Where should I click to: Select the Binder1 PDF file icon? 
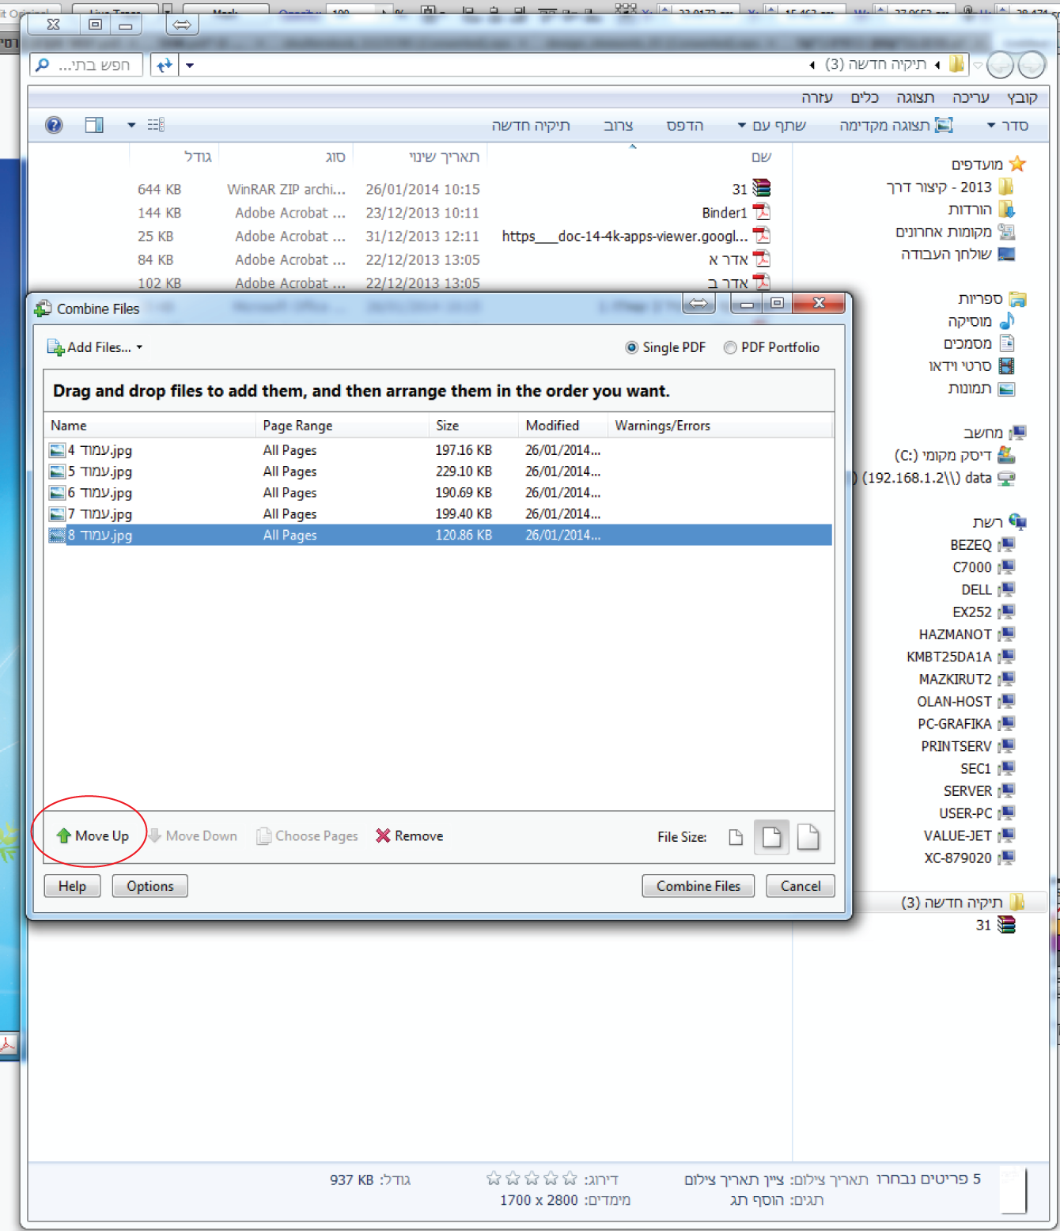761,212
